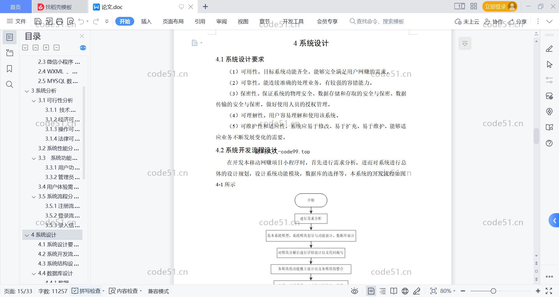Select outline entry 4.2 系统开发流
This screenshot has width=559, height=297.
(x=59, y=254)
